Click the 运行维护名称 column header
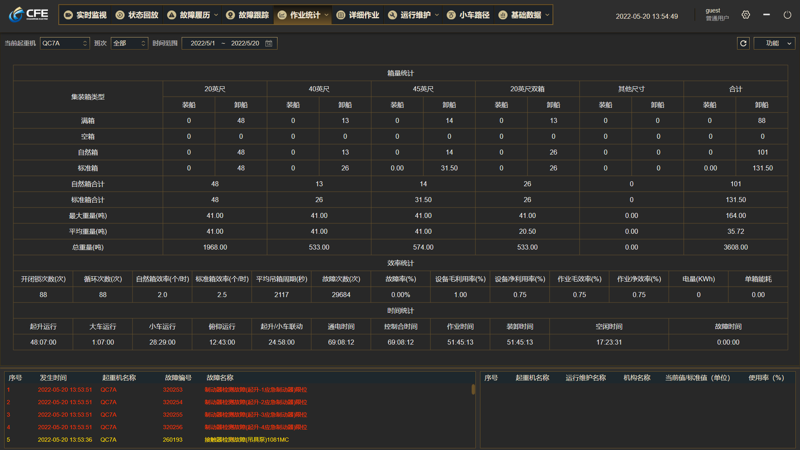The height and width of the screenshot is (450, 800). [585, 377]
